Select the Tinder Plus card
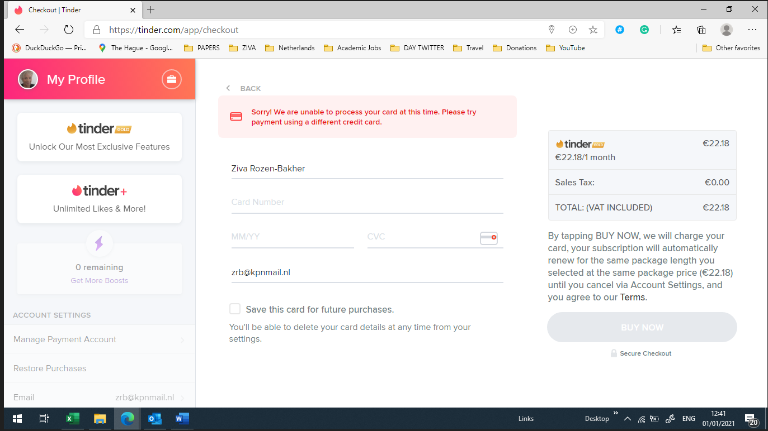 coord(100,199)
